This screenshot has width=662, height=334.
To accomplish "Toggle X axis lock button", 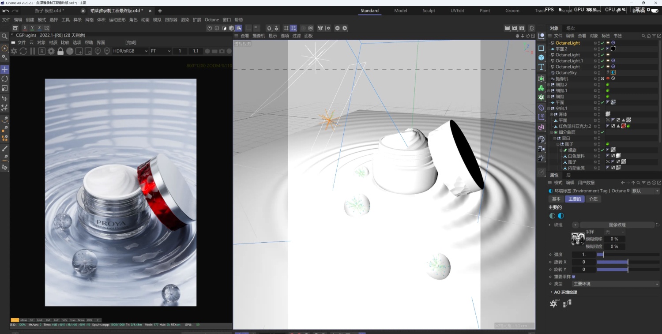I will 25,28.
